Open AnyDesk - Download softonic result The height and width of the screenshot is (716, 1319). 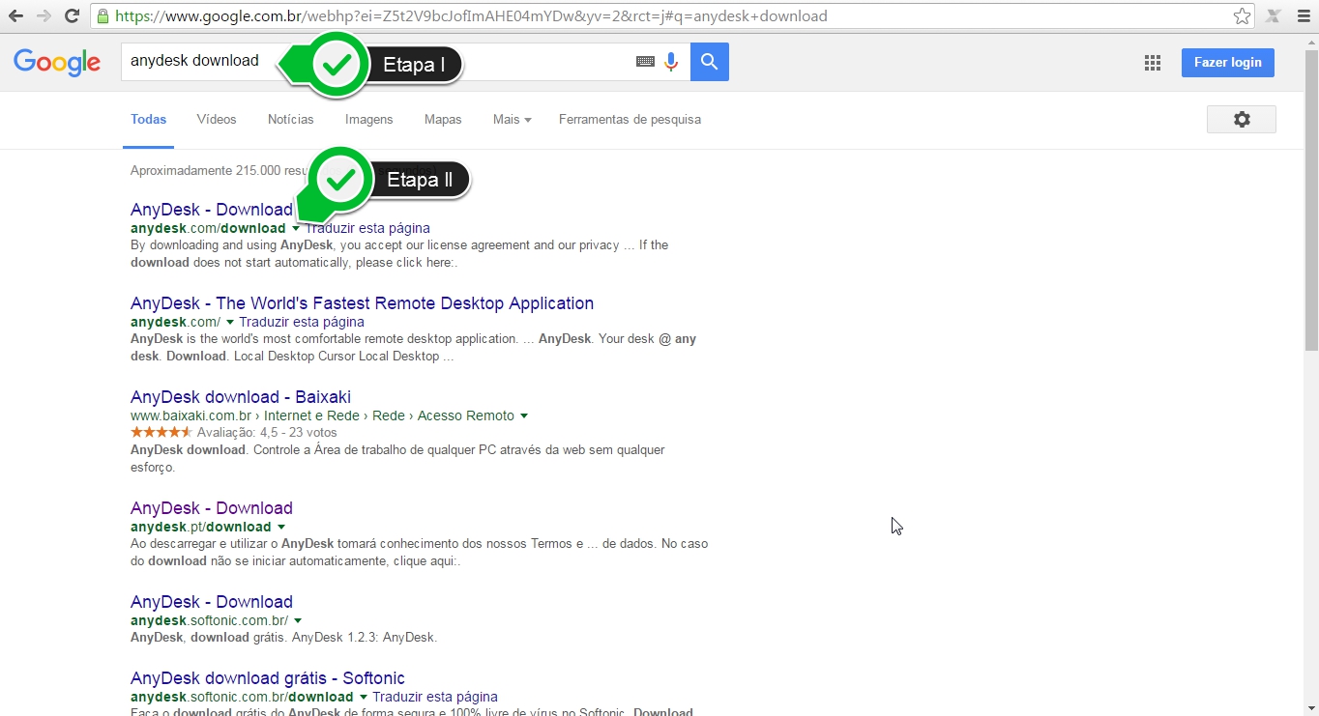click(212, 602)
